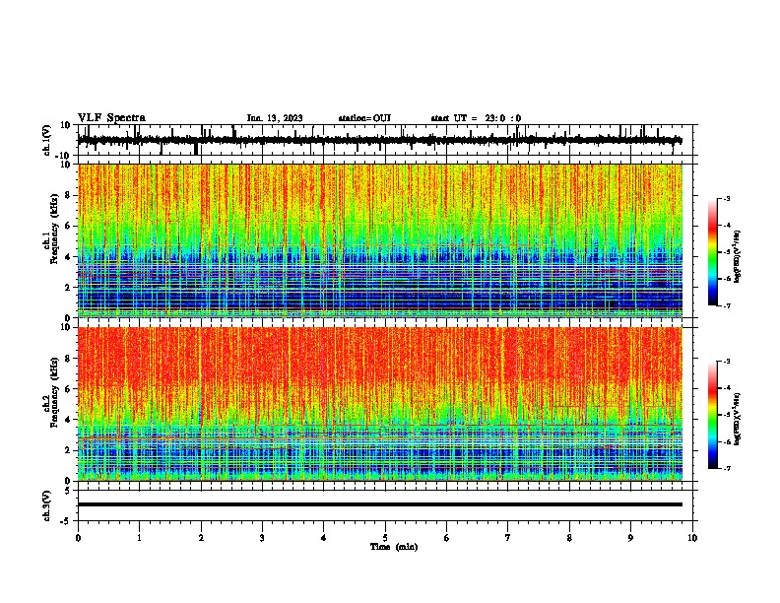Click the ch.1(V) waveform trace panel
Screen dimensions: 780x603
point(387,140)
